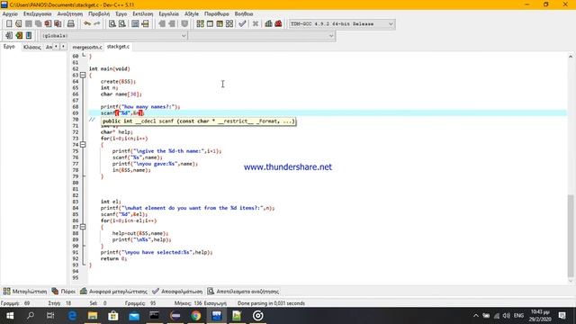This screenshot has width=576, height=324.
Task: Open the Find tool icon
Action: pyautogui.click(x=112, y=24)
